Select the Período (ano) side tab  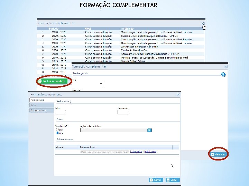tap(42, 100)
